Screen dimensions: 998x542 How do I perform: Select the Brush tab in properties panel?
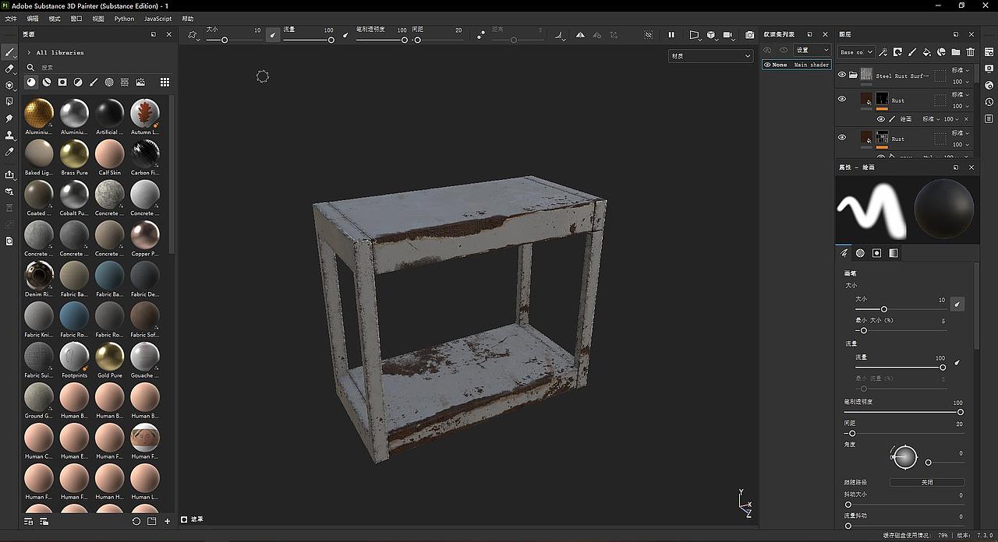point(844,253)
